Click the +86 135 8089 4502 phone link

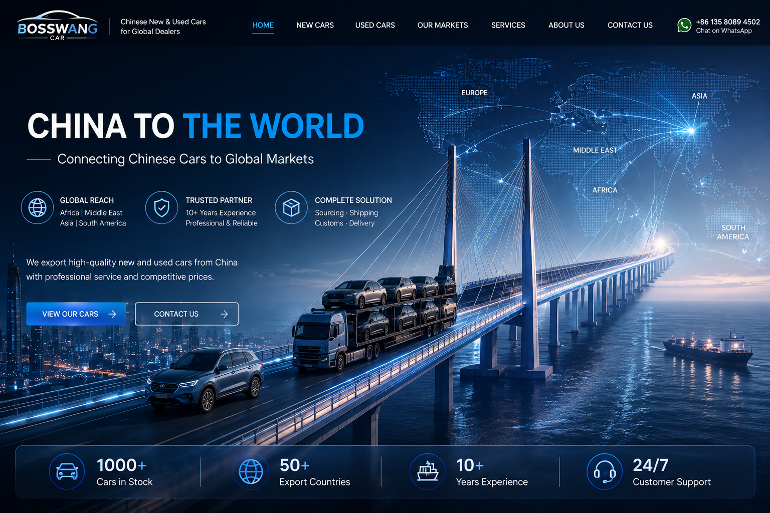[x=728, y=22]
